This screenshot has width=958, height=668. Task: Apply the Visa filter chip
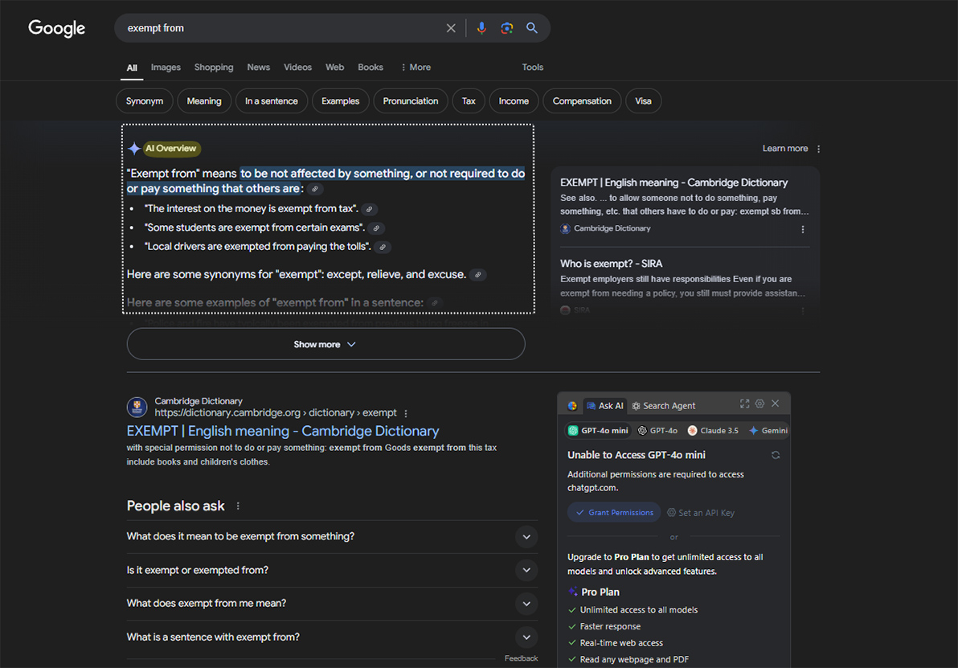pyautogui.click(x=643, y=100)
